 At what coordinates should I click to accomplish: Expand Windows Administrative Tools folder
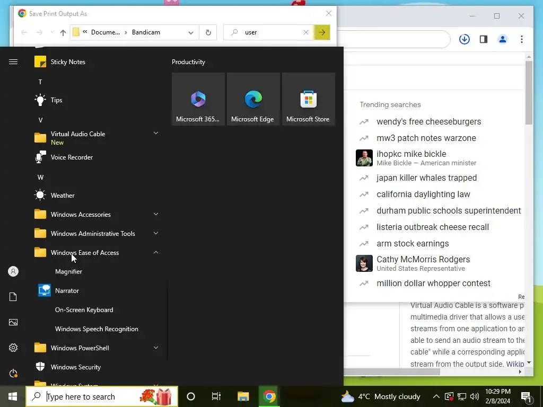[156, 233]
